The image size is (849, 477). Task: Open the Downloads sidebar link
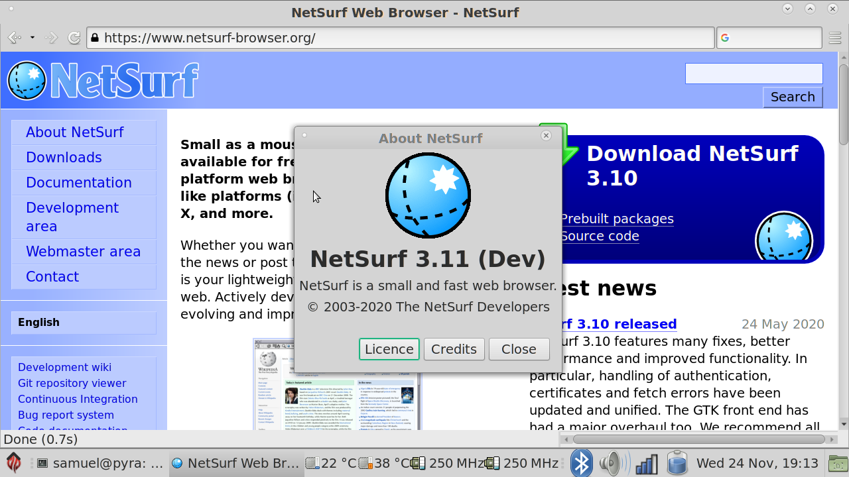64,158
